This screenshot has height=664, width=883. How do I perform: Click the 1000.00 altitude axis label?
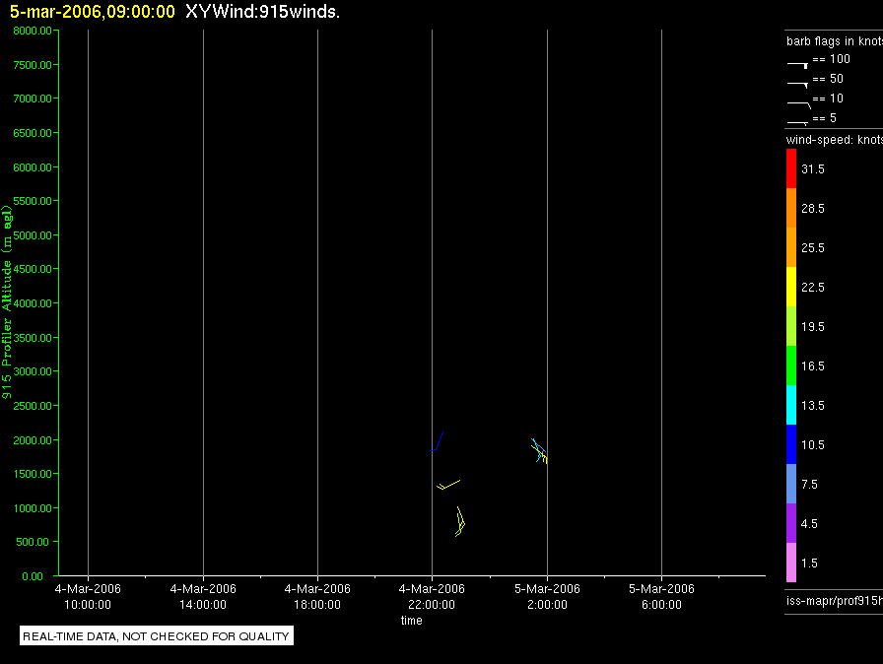pyautogui.click(x=33, y=508)
